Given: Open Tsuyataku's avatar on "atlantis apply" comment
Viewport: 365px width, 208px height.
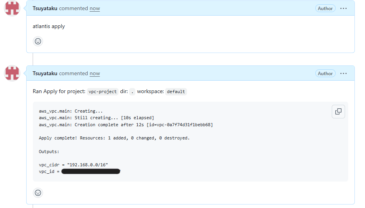Looking at the screenshot, I should pos(12,8).
